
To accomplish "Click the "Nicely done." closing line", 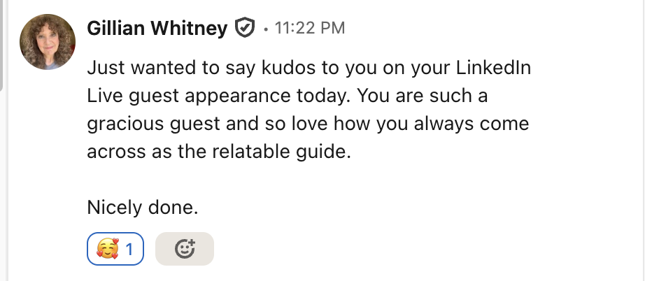I will [143, 208].
